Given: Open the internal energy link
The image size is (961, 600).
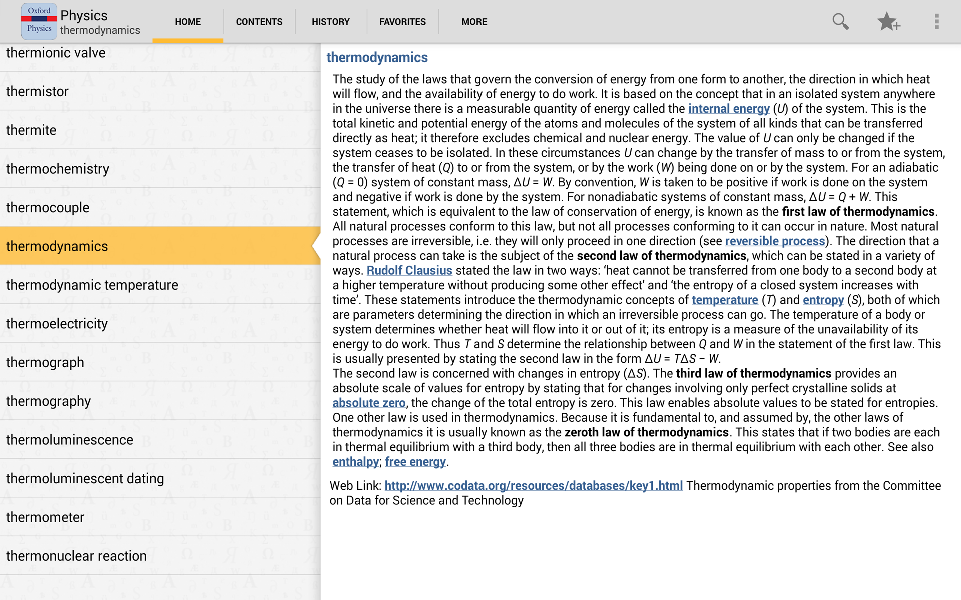Looking at the screenshot, I should click(729, 108).
